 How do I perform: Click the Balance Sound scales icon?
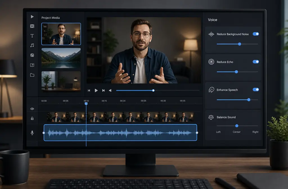(211, 117)
